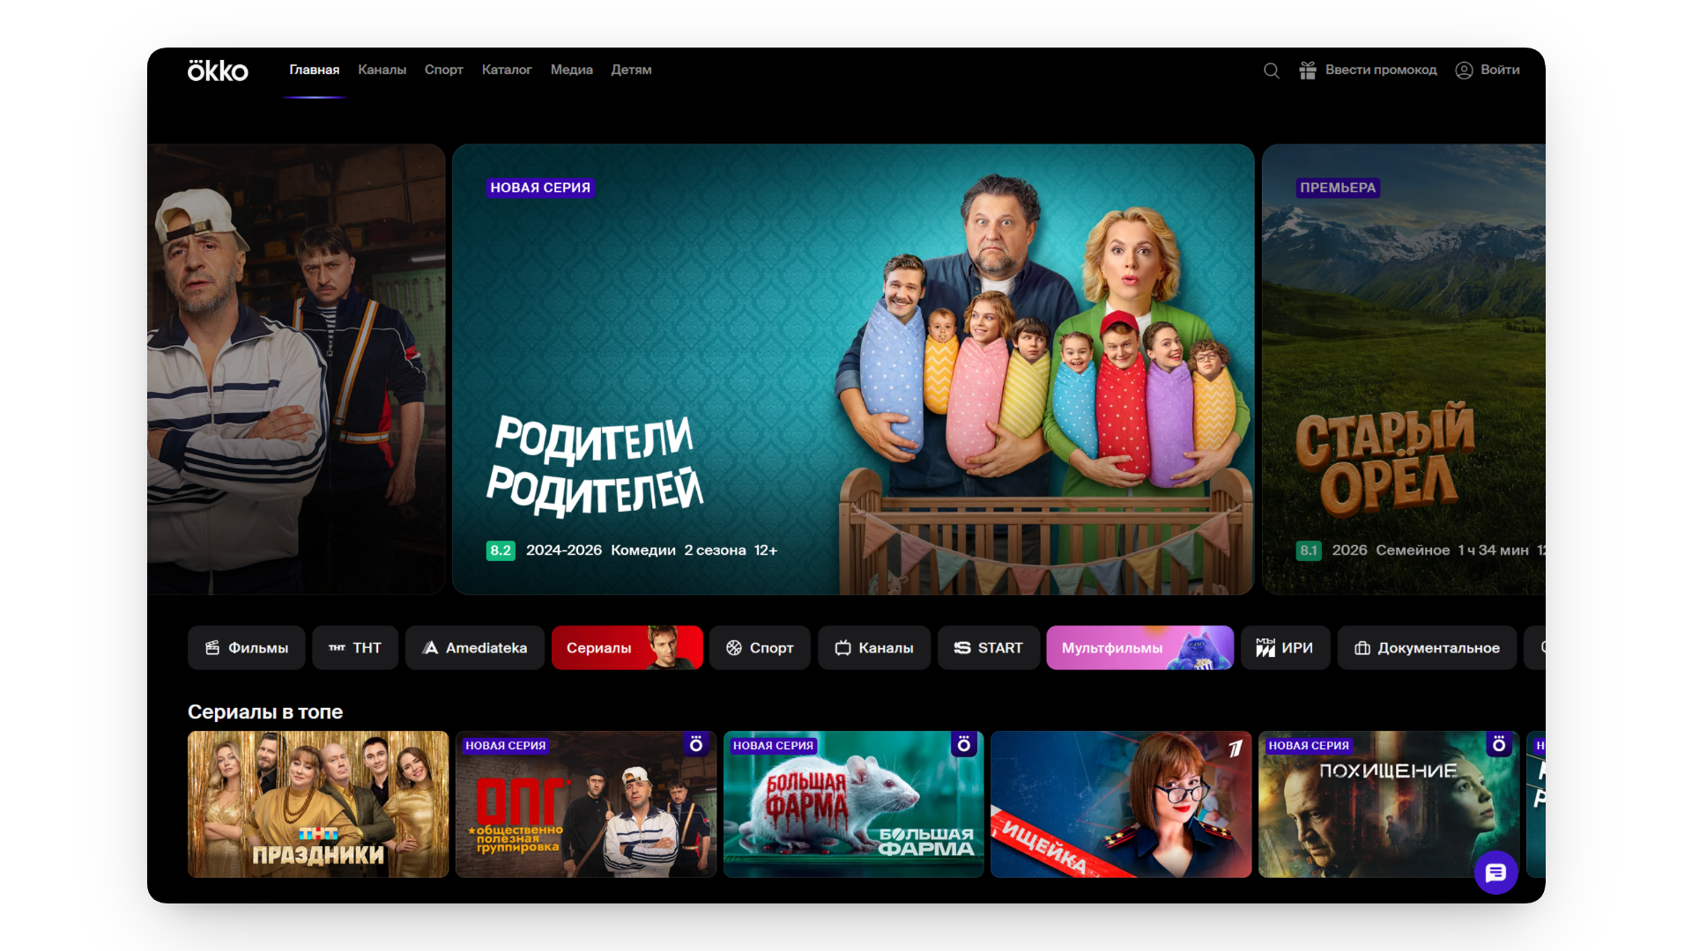Click Ввести промокод link
1692x951 pixels.
[1381, 70]
